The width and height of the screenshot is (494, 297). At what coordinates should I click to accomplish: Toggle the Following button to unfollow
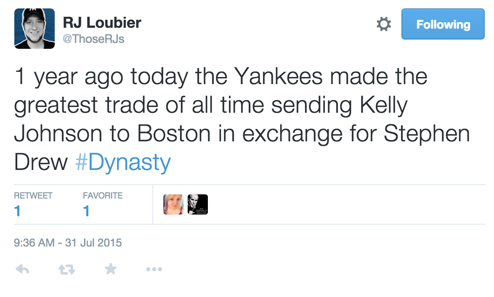tap(443, 24)
